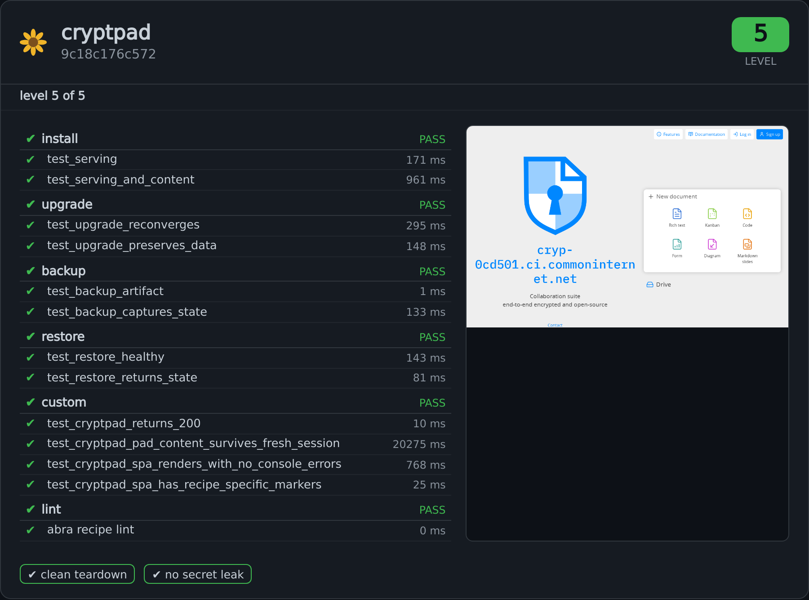Click the checkmark next to install
The height and width of the screenshot is (600, 809).
click(31, 139)
